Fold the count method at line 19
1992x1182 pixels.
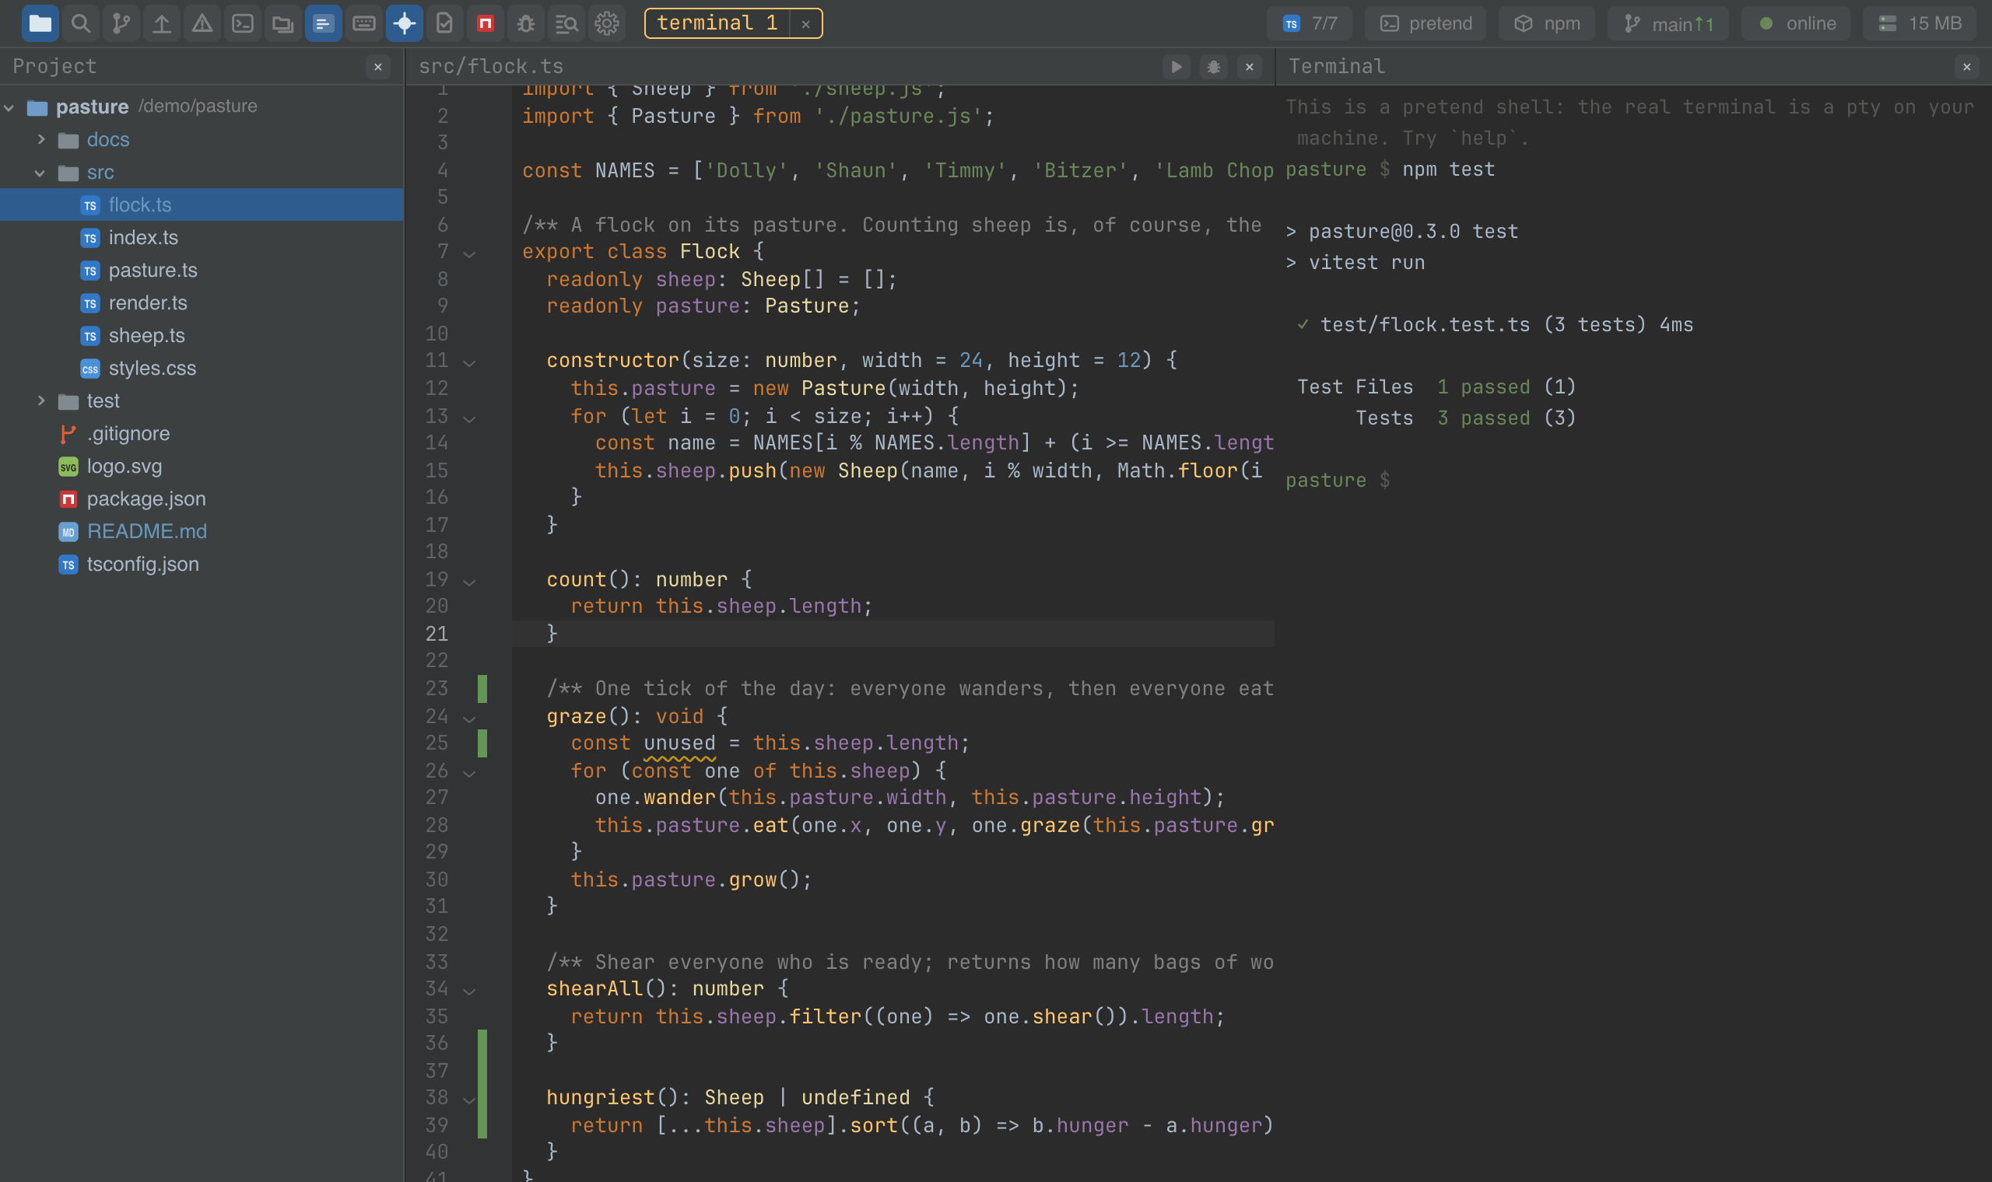469,582
